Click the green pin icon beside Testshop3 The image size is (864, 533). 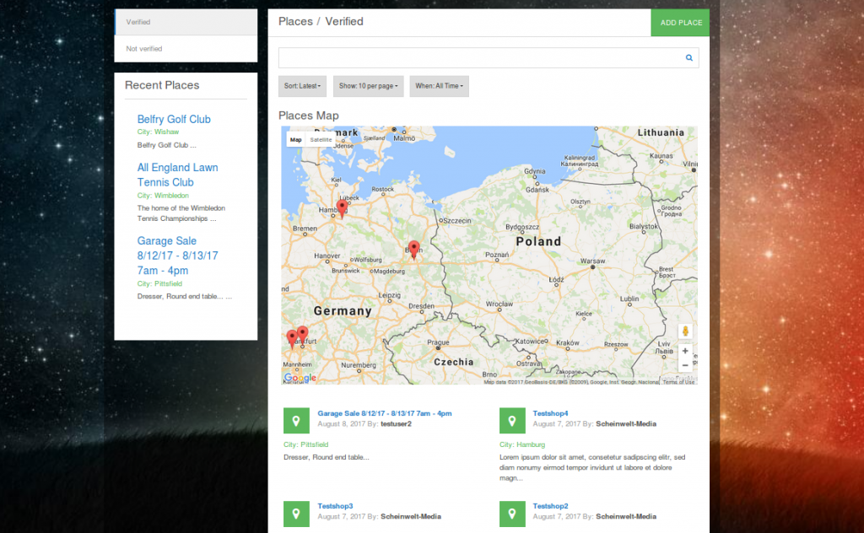[296, 514]
